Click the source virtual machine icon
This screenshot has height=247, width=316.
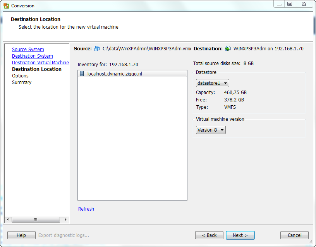[97, 48]
